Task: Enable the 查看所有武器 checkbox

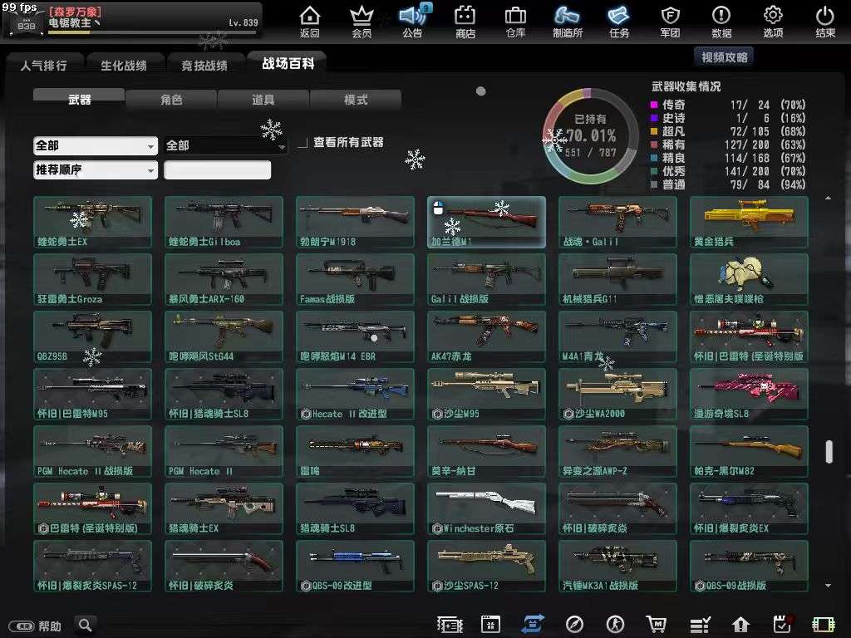Action: [x=303, y=142]
